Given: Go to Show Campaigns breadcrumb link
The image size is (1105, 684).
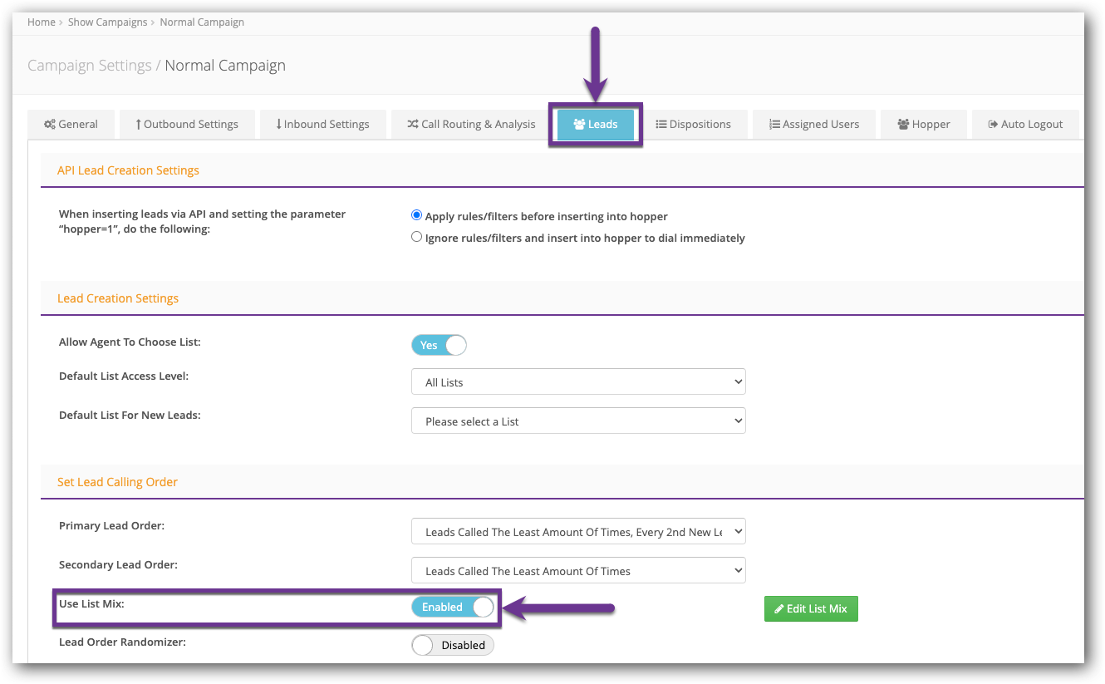Looking at the screenshot, I should click(107, 22).
